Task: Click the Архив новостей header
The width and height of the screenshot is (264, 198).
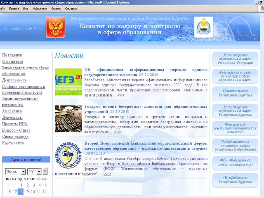Action: 26,160
